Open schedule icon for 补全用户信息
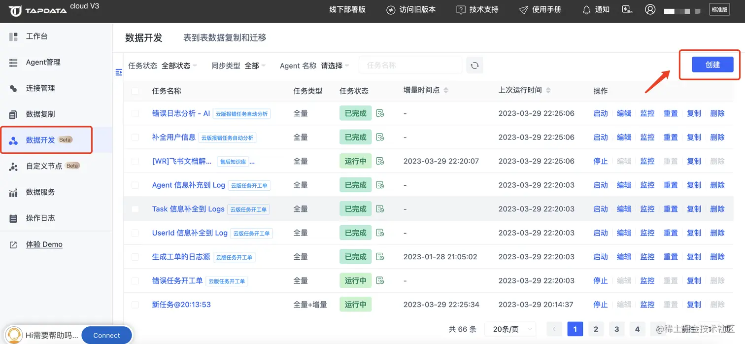This screenshot has width=745, height=344. click(380, 138)
